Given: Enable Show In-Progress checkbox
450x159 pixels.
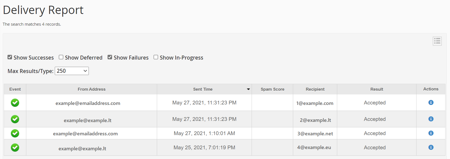Looking at the screenshot, I should pos(156,57).
